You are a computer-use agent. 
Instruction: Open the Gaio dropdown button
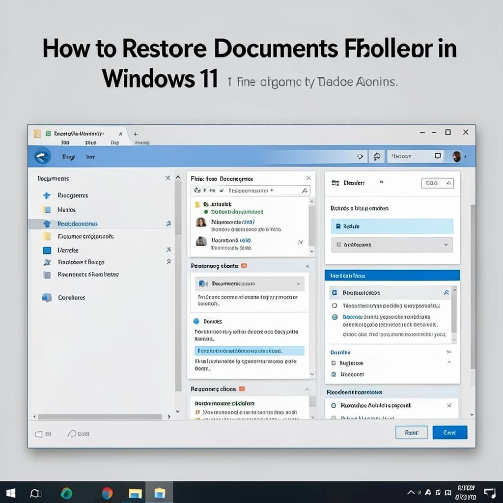(x=437, y=183)
